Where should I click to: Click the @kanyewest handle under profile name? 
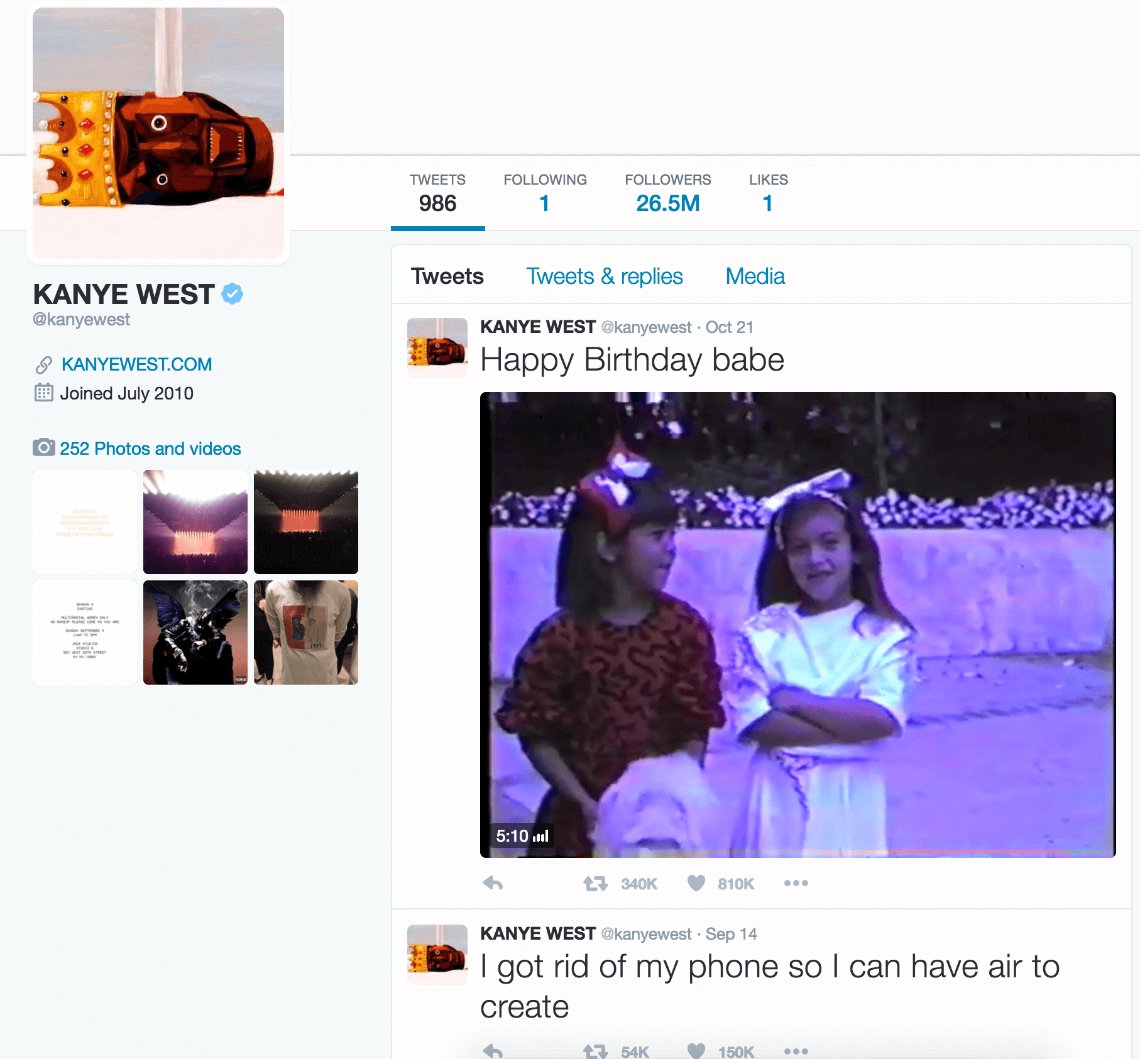(x=81, y=319)
